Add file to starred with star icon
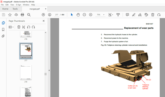Viewport: 165px width, 97px height. point(10,15)
